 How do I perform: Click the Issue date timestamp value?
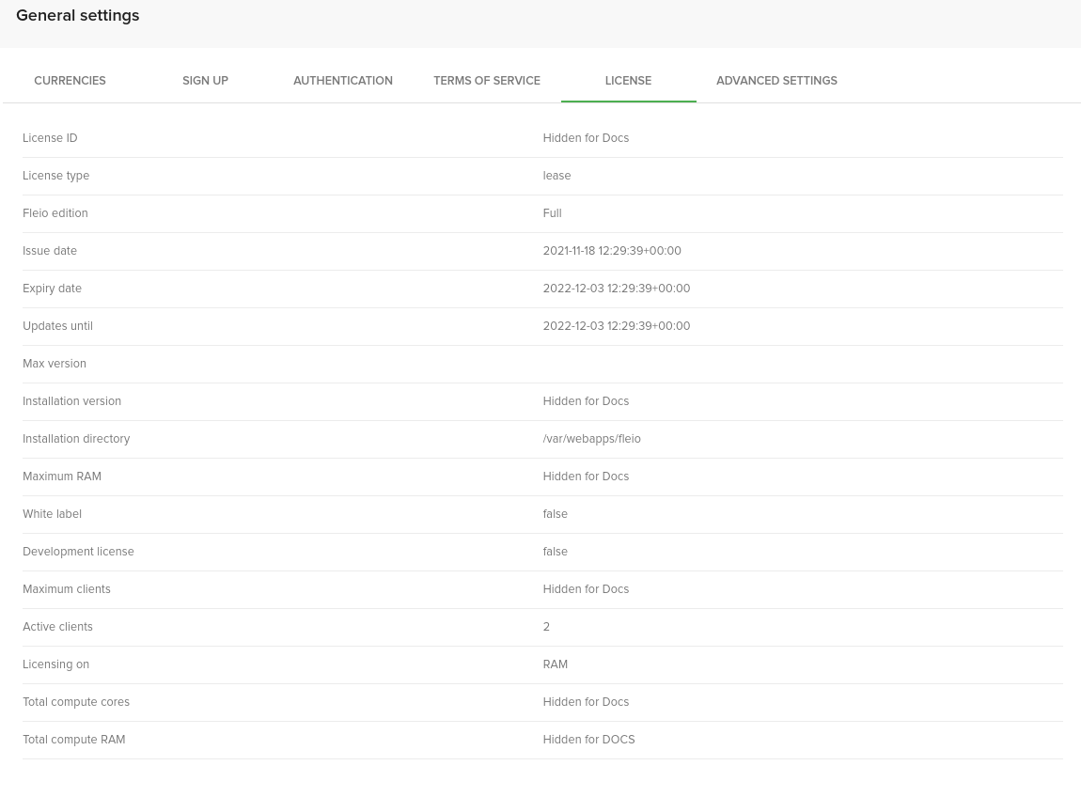[611, 251]
